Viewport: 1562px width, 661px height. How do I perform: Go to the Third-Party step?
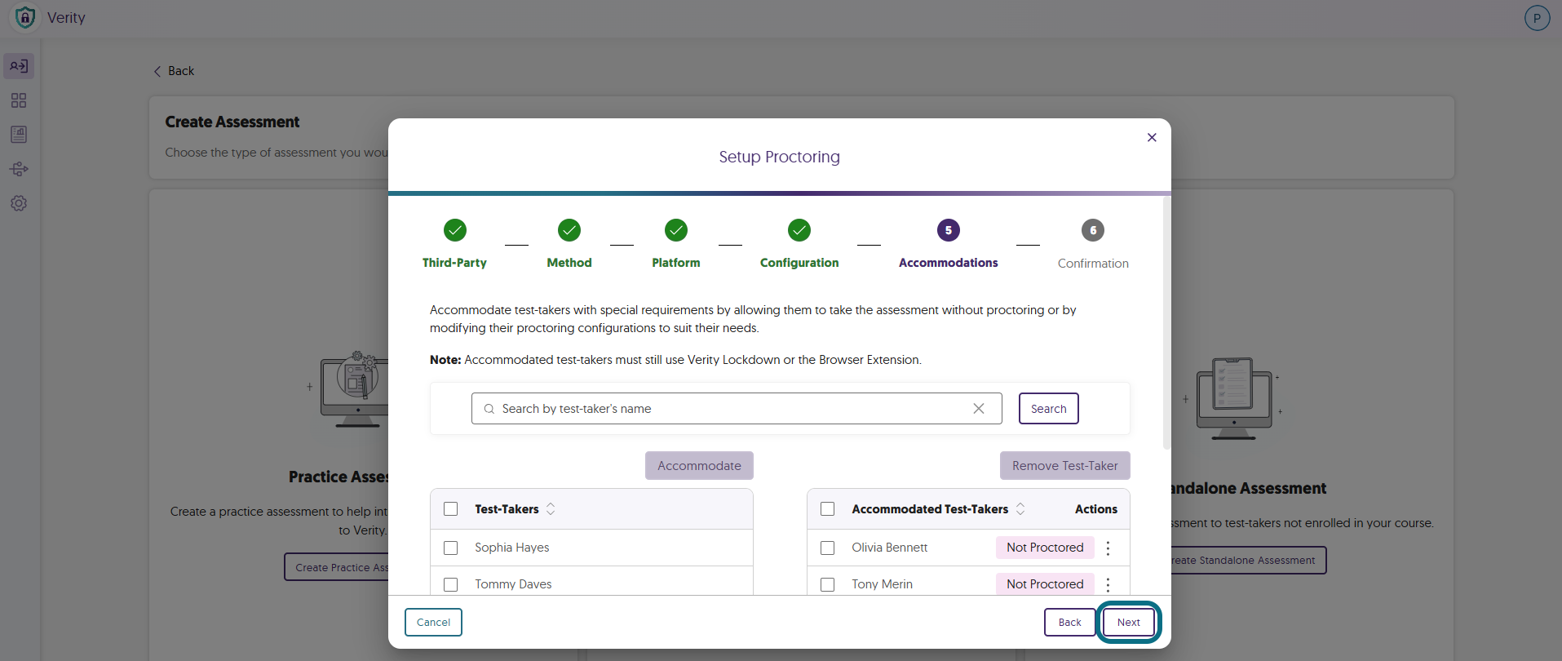point(454,243)
